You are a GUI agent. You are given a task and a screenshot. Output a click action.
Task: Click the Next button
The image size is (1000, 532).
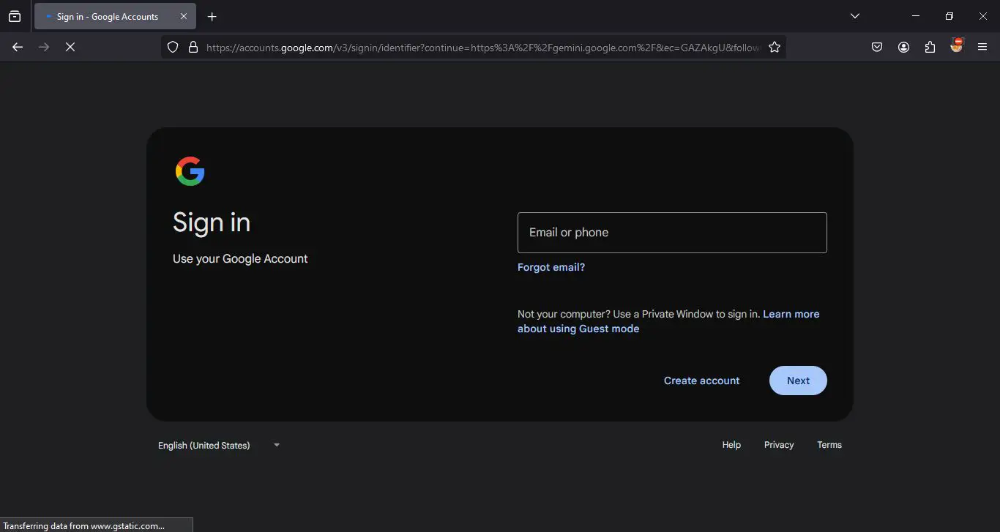click(798, 381)
